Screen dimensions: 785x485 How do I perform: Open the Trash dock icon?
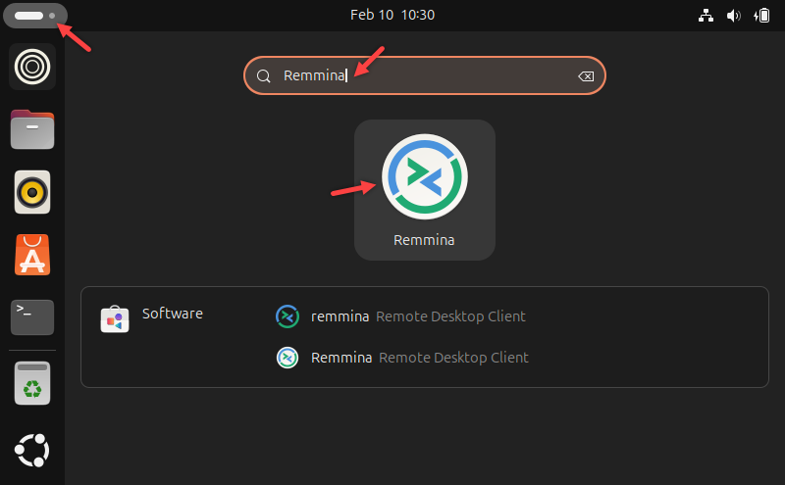(x=32, y=383)
